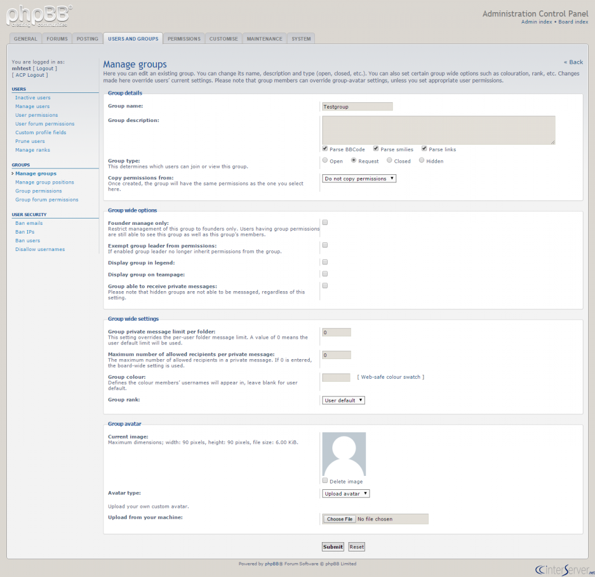Open Manage groups in sidebar
The height and width of the screenshot is (577, 595).
(35, 173)
